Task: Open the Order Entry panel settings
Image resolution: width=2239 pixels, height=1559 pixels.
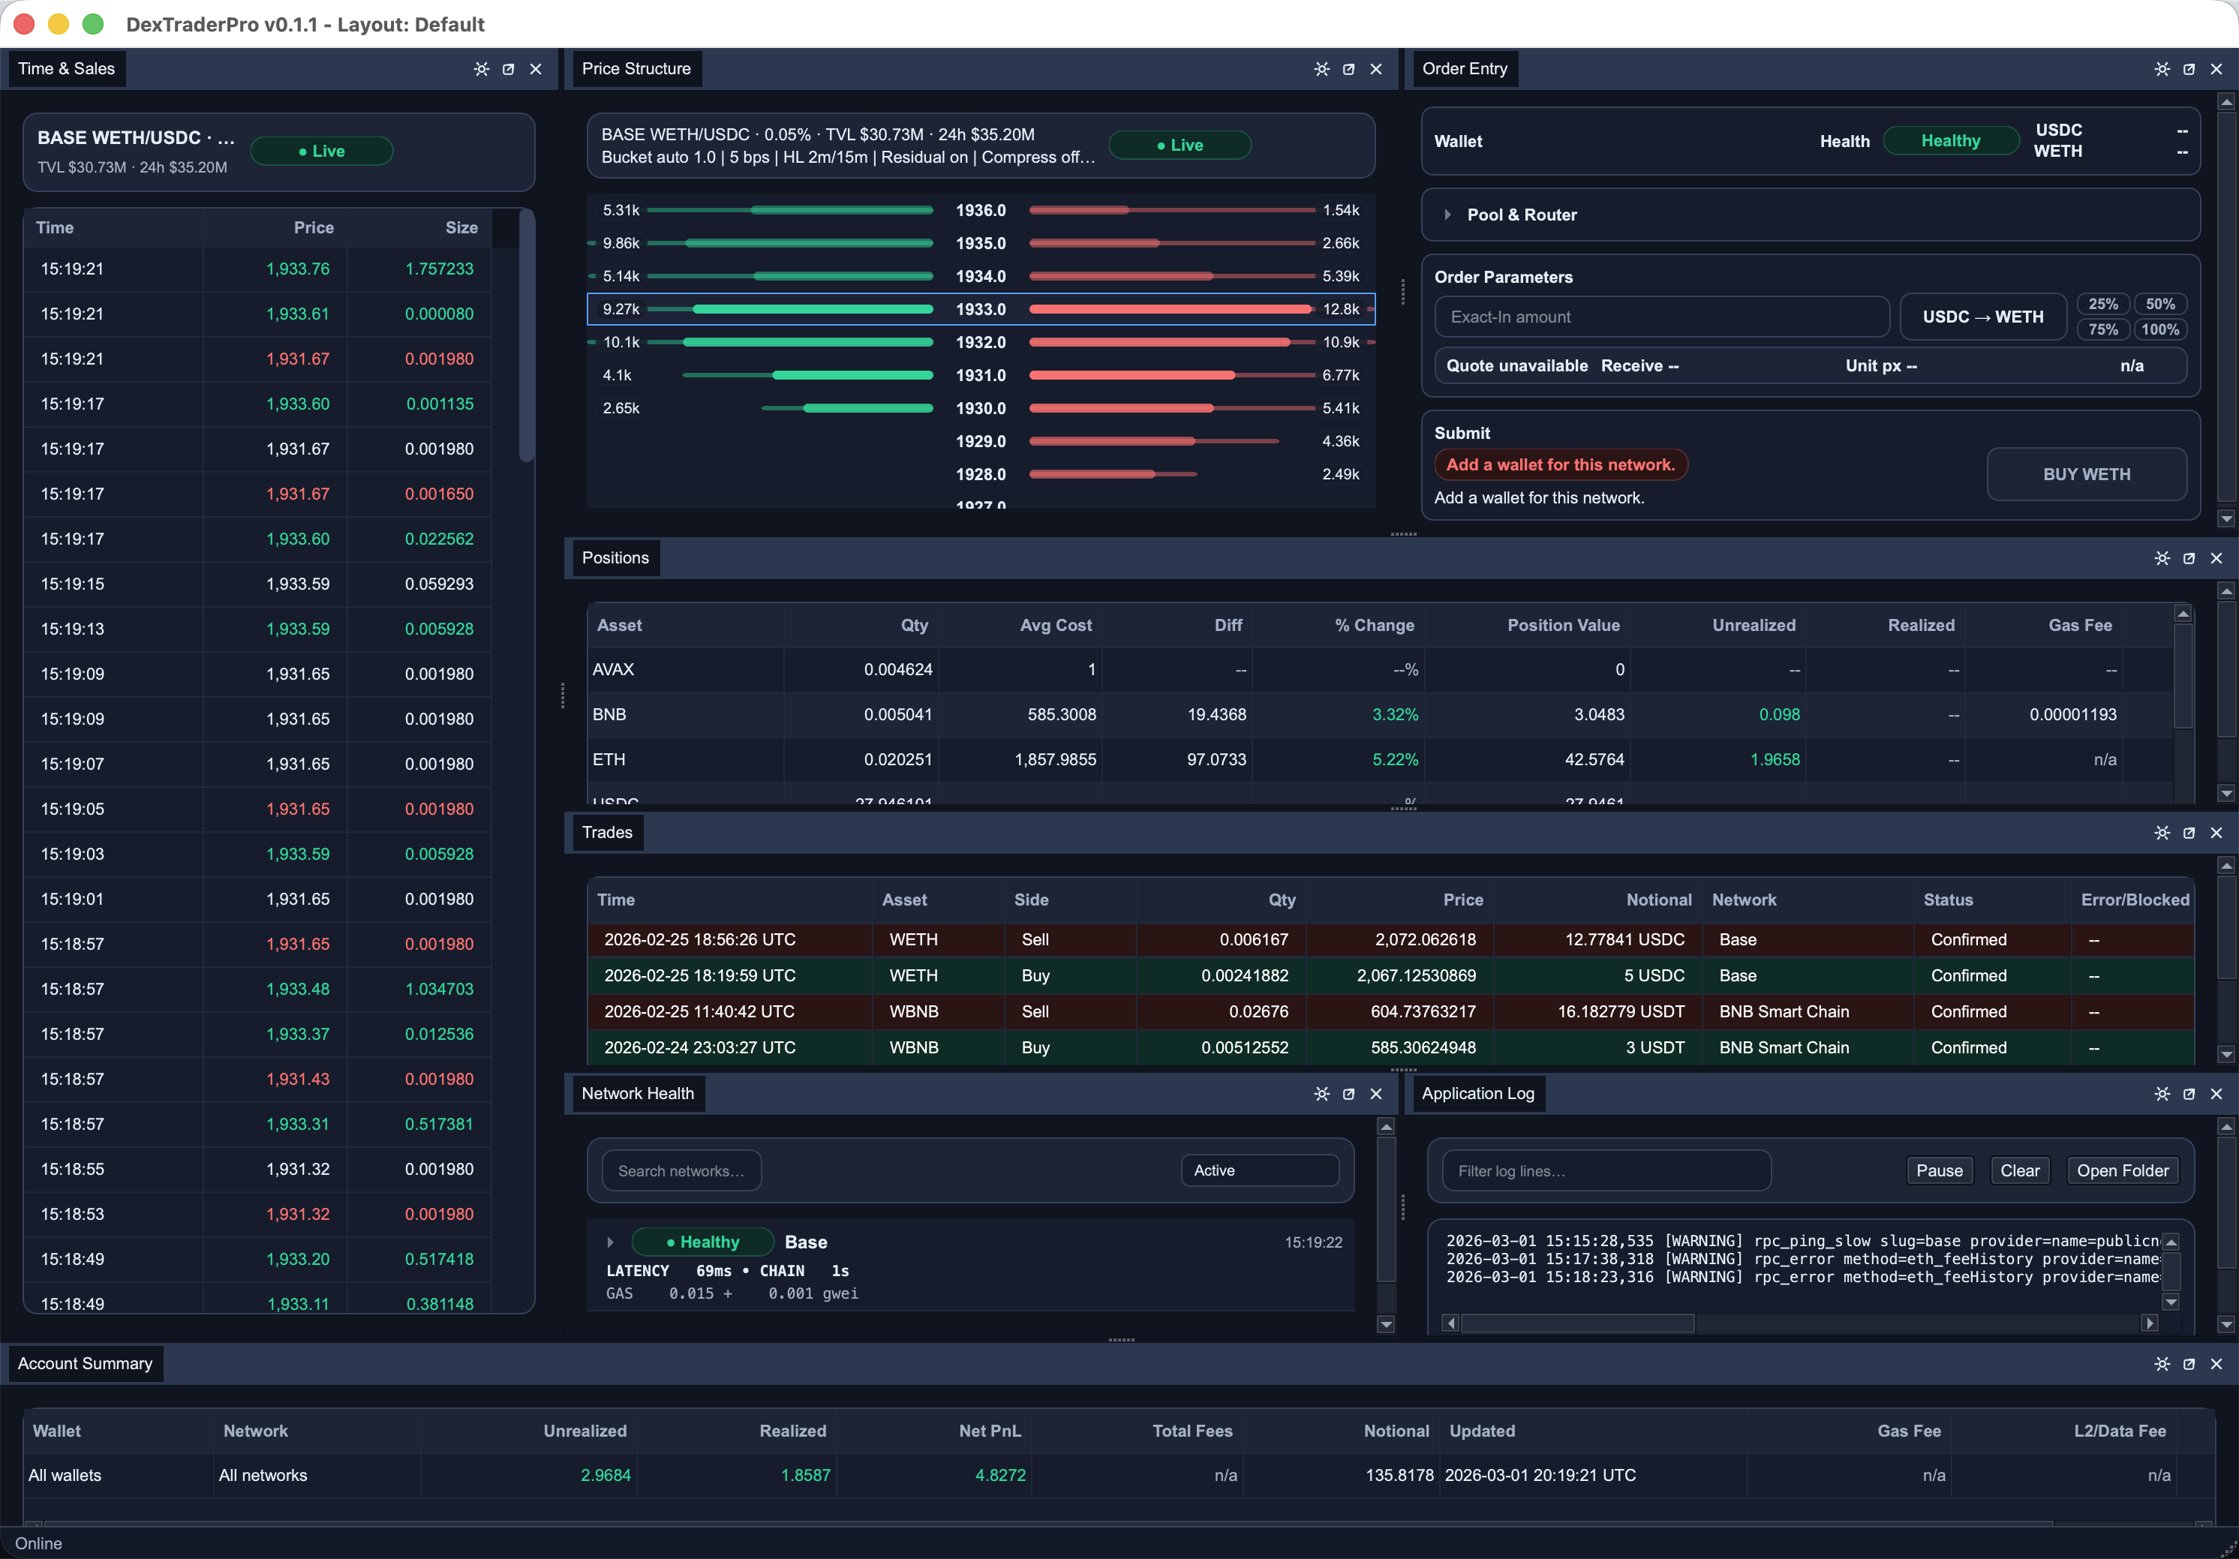Action: (2163, 69)
